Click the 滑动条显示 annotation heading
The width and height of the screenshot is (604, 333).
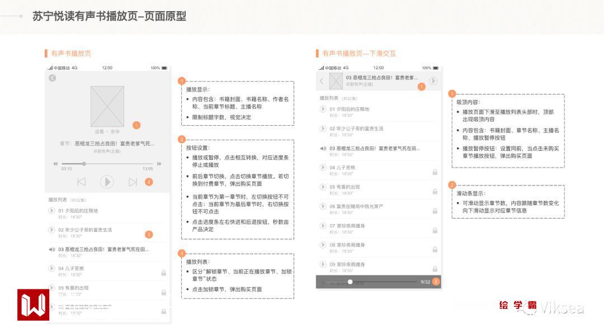[471, 193]
